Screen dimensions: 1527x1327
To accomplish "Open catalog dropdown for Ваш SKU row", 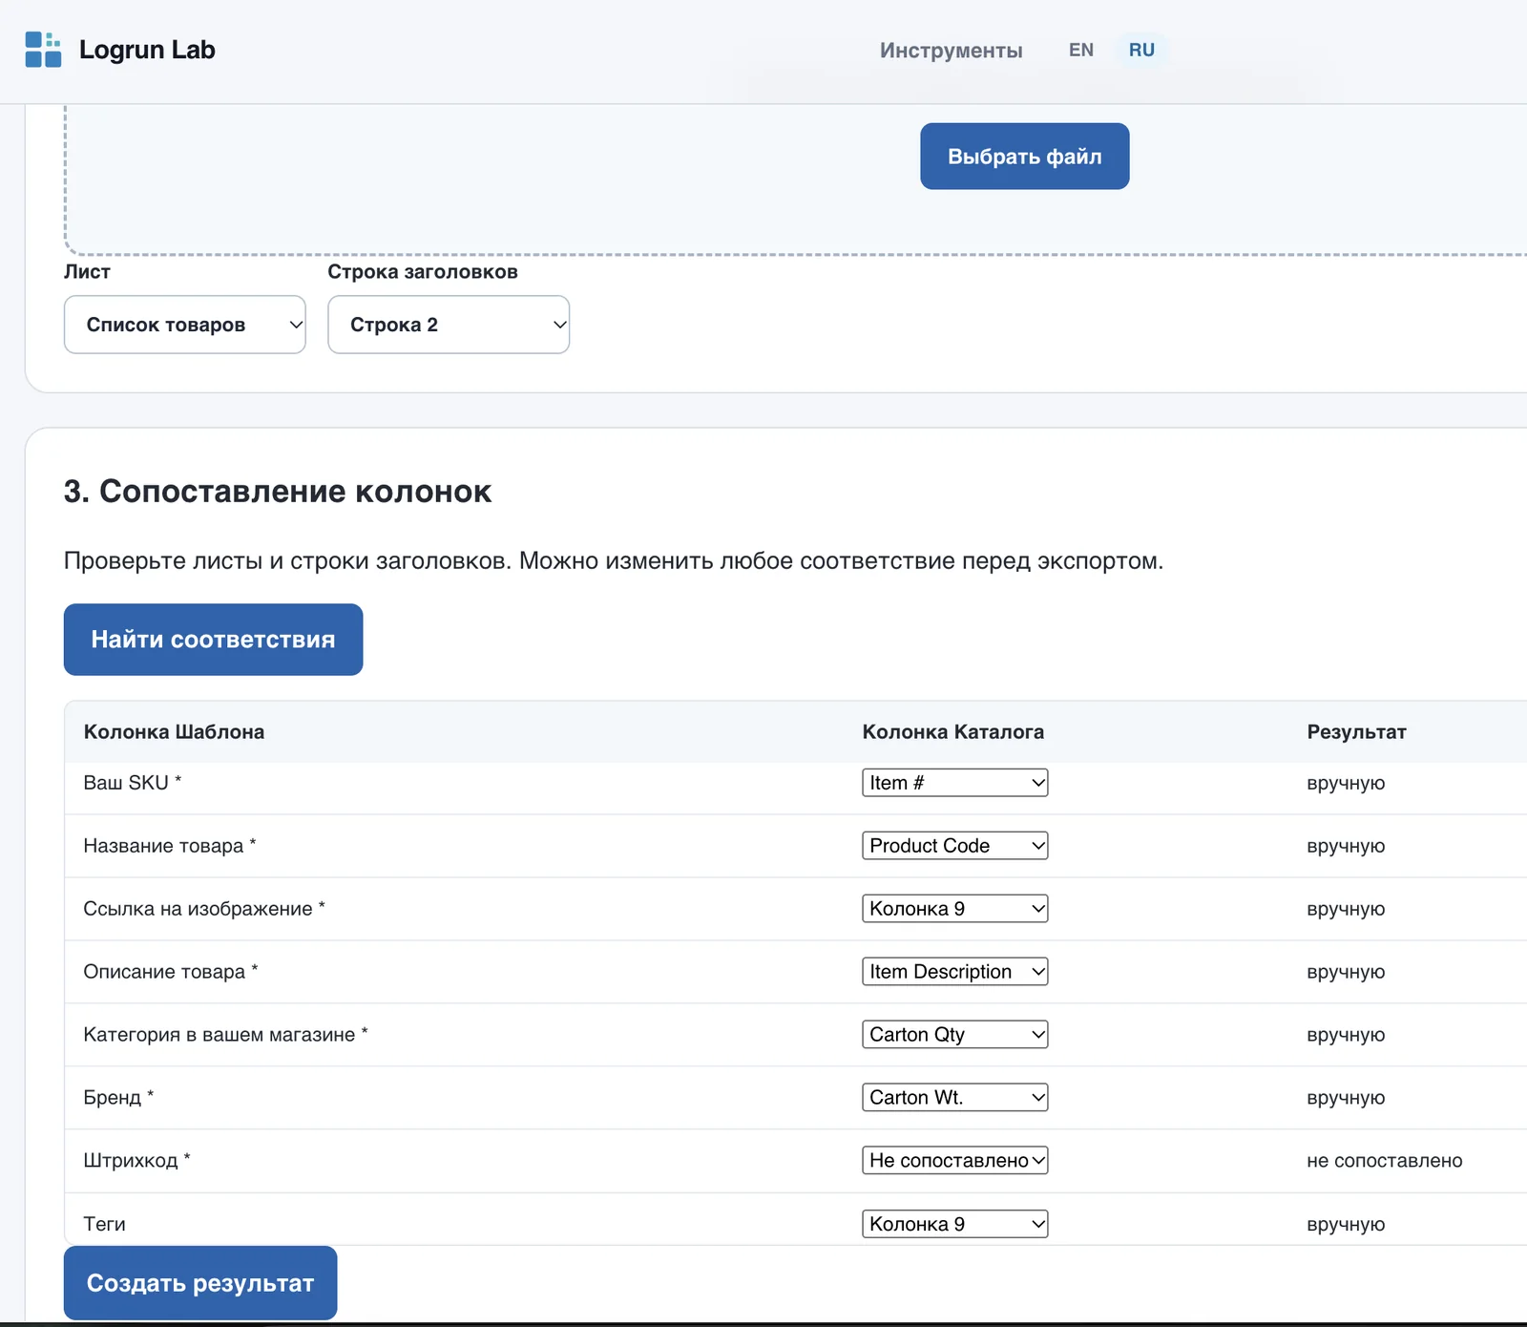I will [954, 783].
